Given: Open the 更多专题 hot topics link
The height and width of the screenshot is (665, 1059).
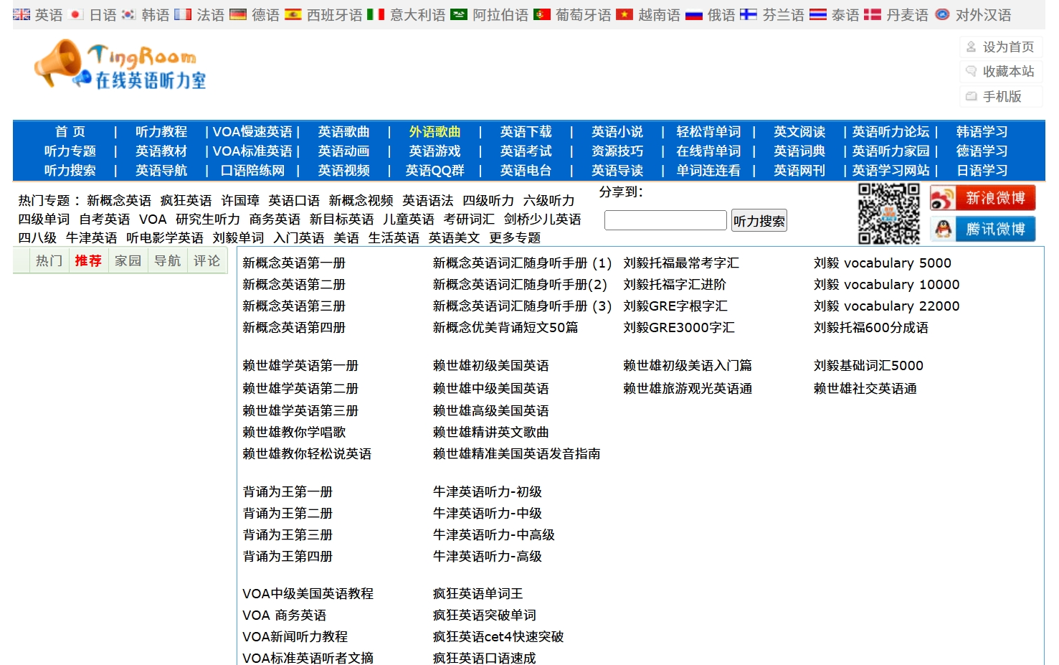Looking at the screenshot, I should click(x=515, y=238).
